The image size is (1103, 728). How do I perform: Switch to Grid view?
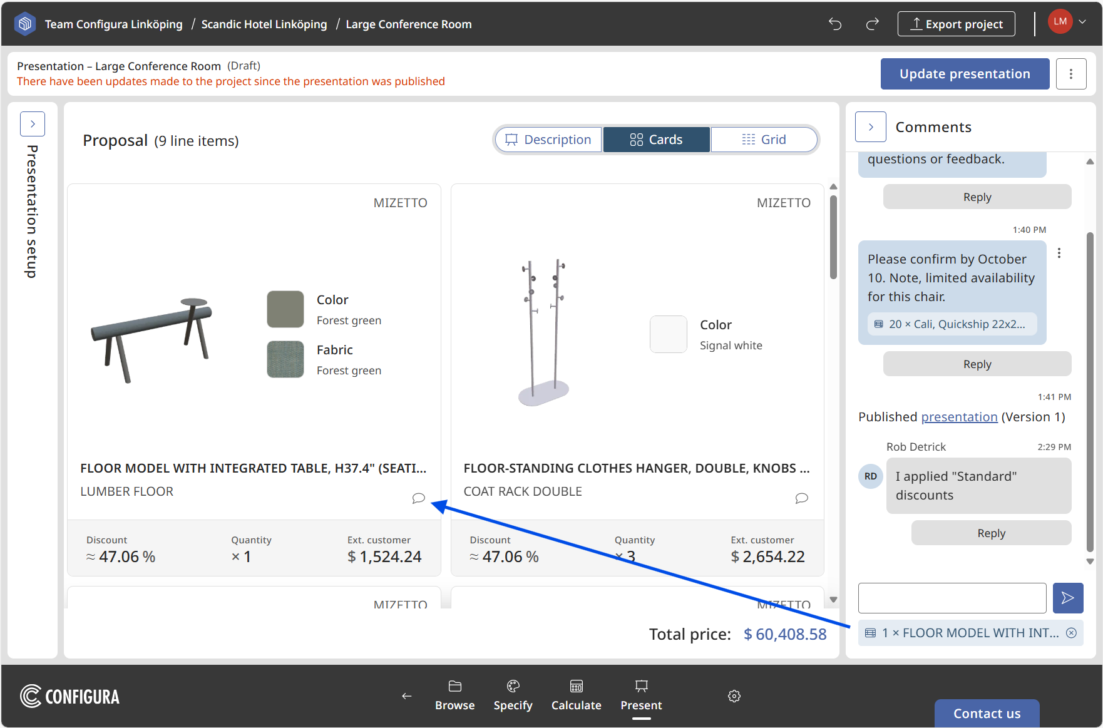click(764, 140)
